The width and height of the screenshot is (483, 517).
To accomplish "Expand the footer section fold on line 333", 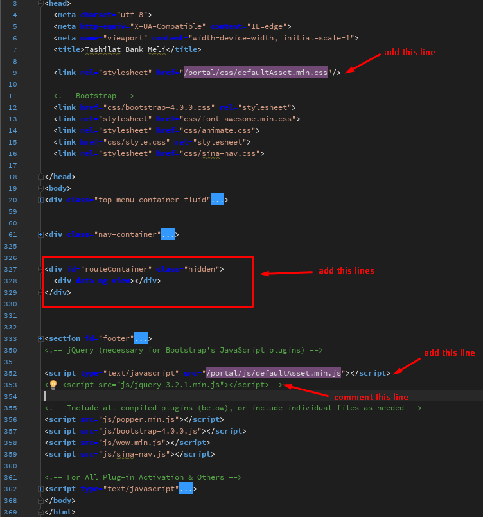I will (40, 338).
